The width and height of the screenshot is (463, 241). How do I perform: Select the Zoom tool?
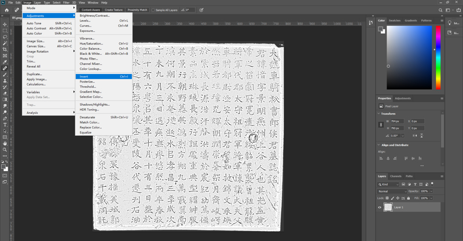click(x=5, y=150)
